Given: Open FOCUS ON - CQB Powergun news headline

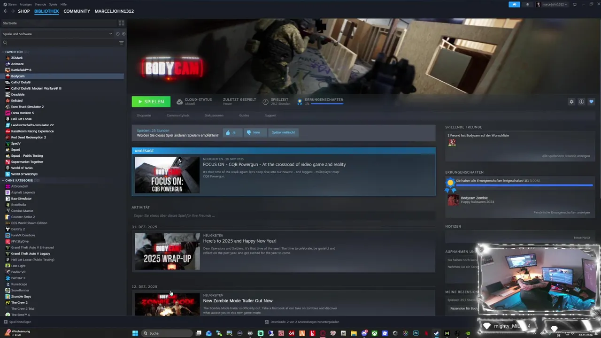Looking at the screenshot, I should (274, 164).
